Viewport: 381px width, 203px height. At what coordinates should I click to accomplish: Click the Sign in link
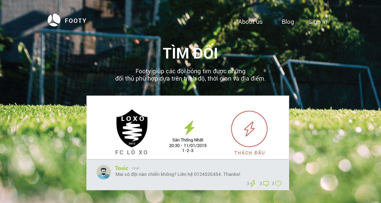tap(318, 22)
